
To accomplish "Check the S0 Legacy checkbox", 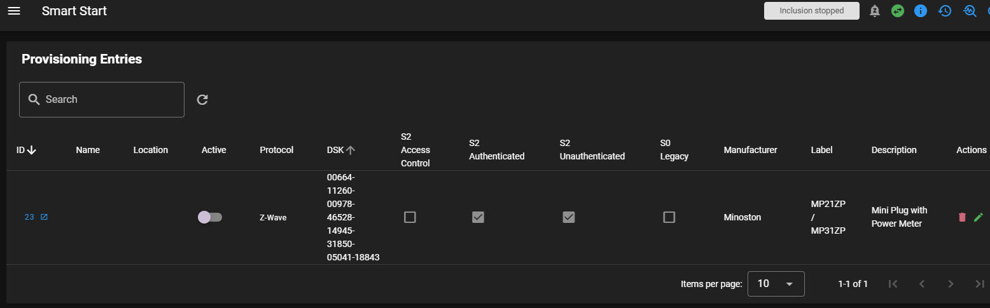I will click(x=669, y=217).
